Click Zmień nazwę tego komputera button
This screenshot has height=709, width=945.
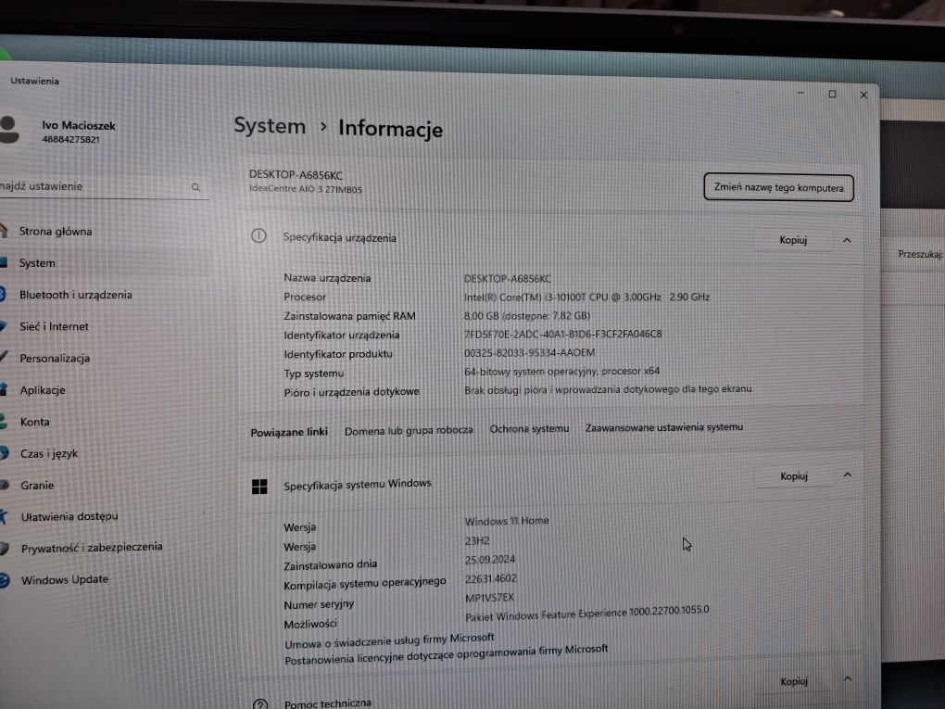point(778,187)
